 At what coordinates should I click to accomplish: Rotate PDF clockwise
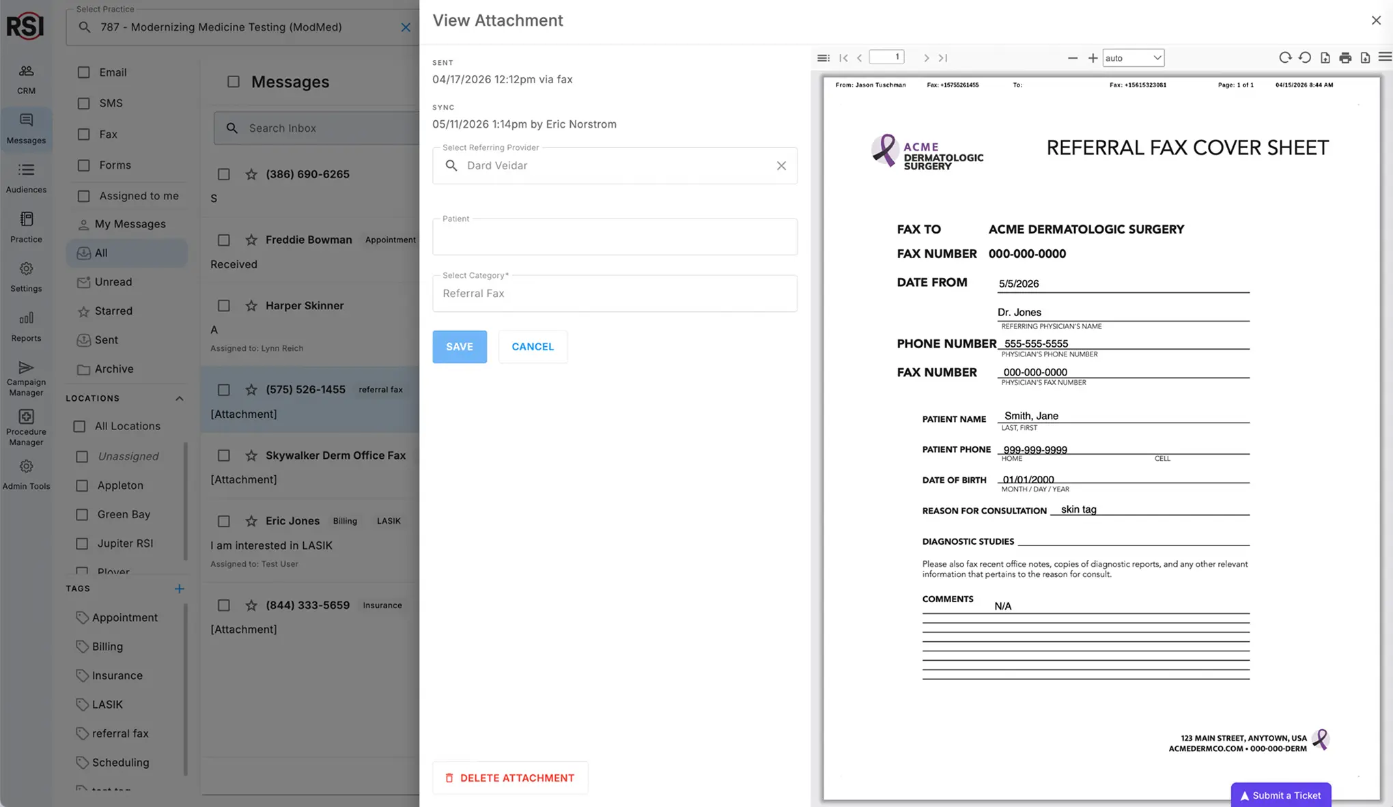click(x=1285, y=58)
